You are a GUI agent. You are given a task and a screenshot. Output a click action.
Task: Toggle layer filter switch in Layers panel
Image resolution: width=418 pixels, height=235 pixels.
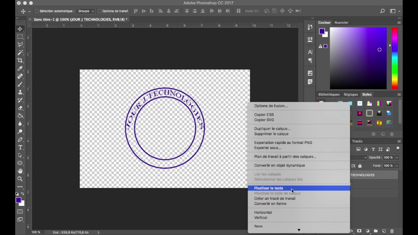point(398,149)
